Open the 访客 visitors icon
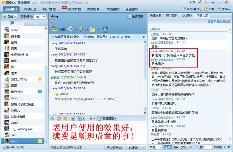 (205, 9)
